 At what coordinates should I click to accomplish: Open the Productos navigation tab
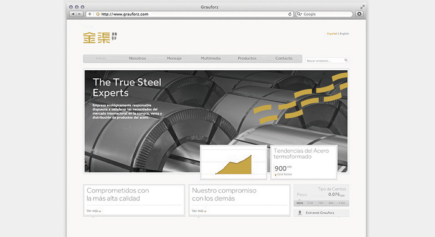[247, 58]
